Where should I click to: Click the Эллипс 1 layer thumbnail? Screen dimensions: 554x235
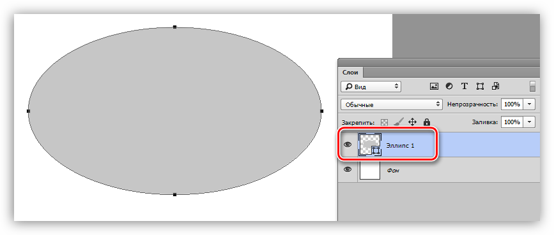click(x=369, y=145)
